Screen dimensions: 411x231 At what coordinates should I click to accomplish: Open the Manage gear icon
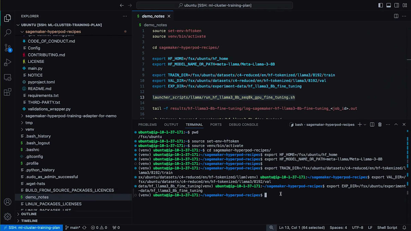(8, 217)
